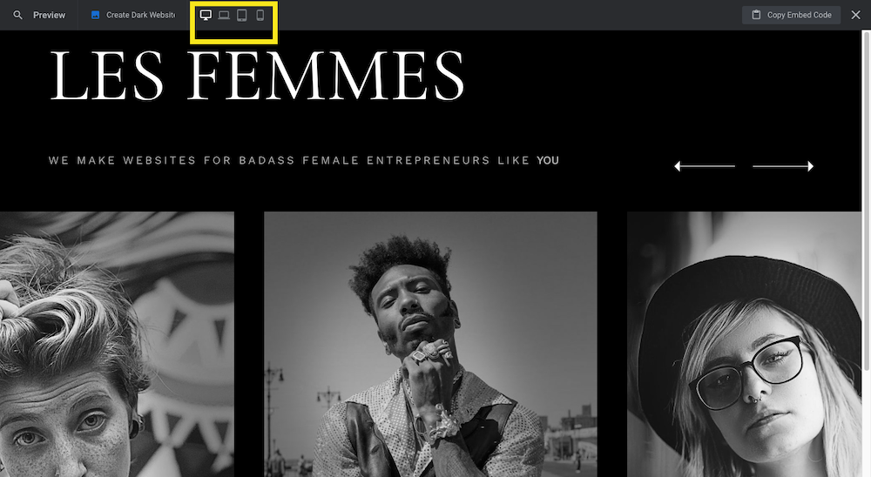Click the clipboard icon in Copy Embed Code
This screenshot has width=871, height=477.
(756, 15)
